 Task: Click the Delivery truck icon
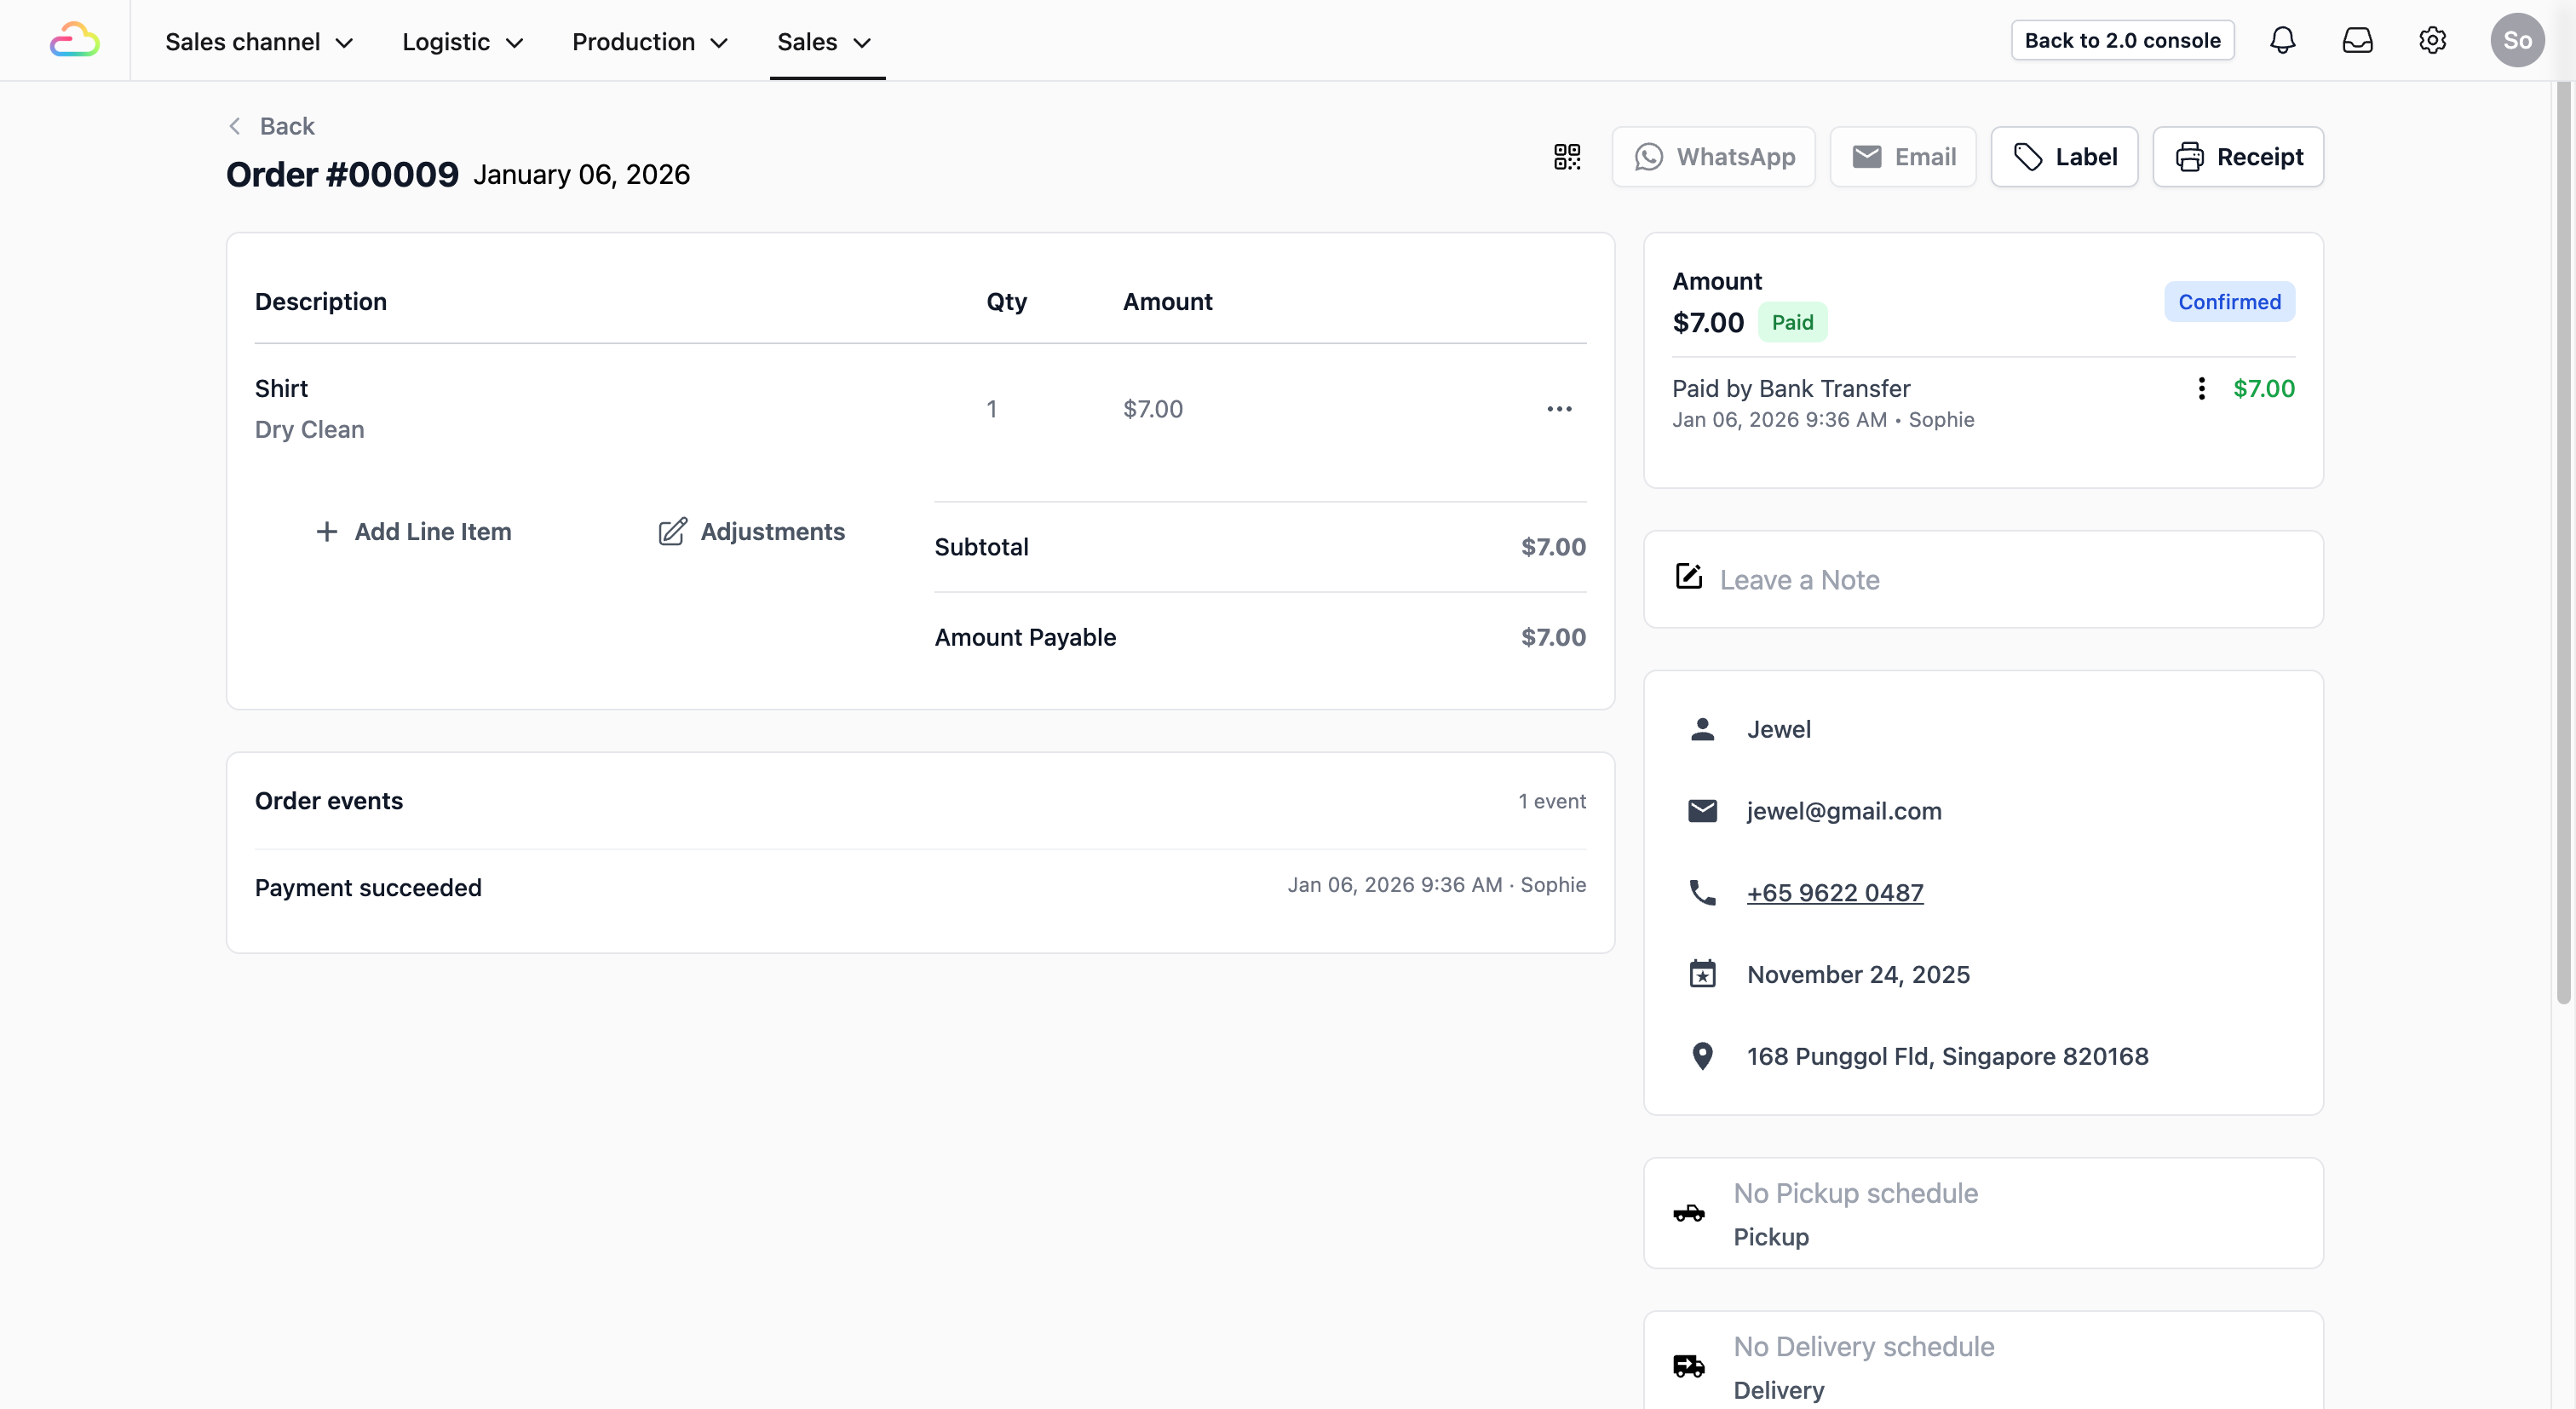[1689, 1366]
